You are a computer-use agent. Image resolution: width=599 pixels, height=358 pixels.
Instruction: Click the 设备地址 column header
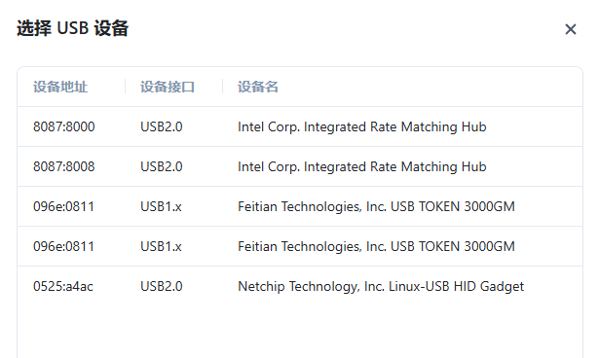point(60,87)
